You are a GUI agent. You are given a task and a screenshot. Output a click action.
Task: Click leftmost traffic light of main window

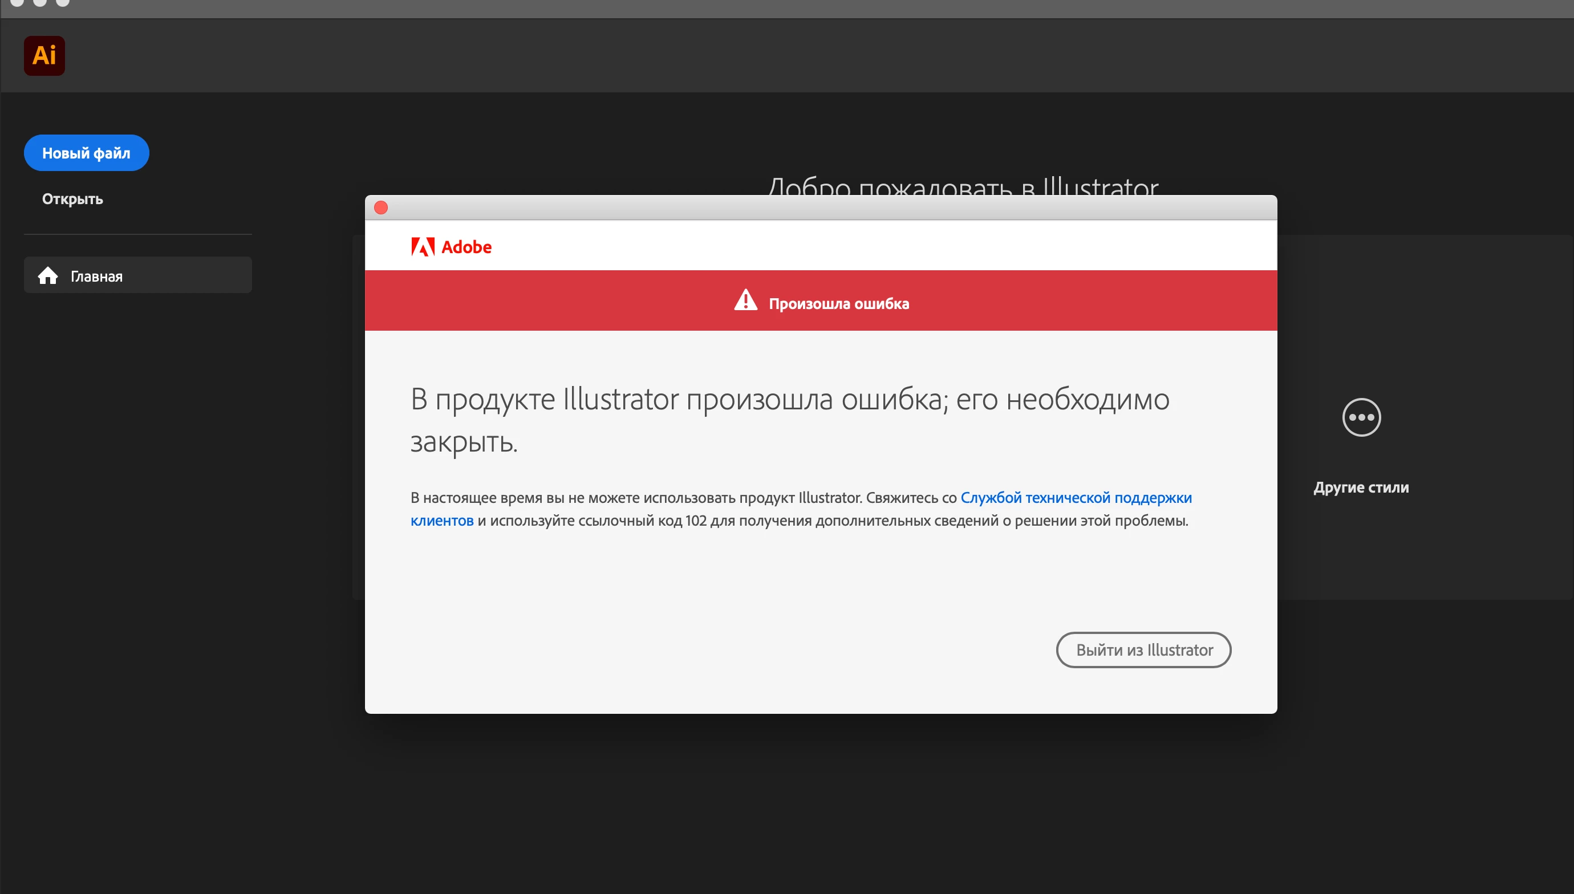pyautogui.click(x=17, y=2)
